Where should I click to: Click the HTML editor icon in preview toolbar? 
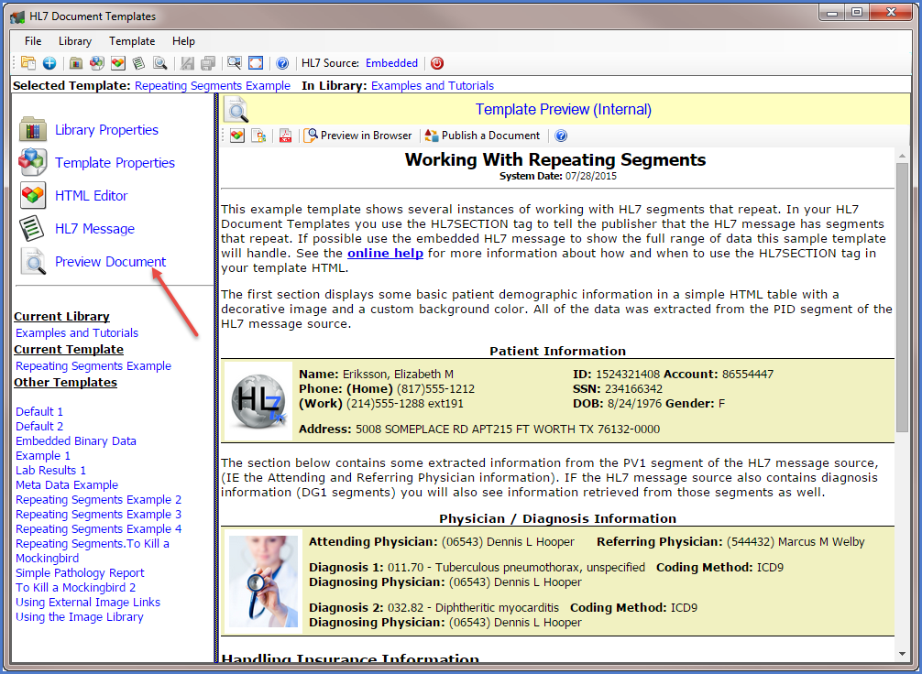point(237,136)
